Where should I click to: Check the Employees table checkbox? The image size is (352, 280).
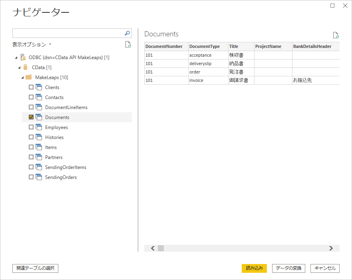tap(31, 127)
